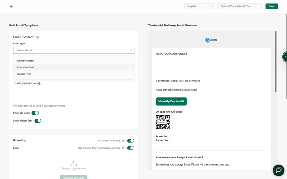This screenshot has height=179, width=287.
Task: Click 'Hello [recipient.name],' in the preview
Action: tap(171, 54)
